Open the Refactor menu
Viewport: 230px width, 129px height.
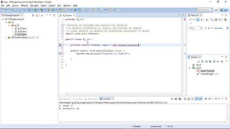click(x=24, y=6)
